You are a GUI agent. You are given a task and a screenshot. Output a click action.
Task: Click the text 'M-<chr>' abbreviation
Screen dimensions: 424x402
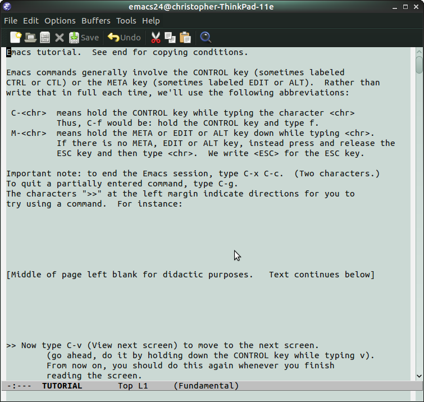tap(29, 133)
